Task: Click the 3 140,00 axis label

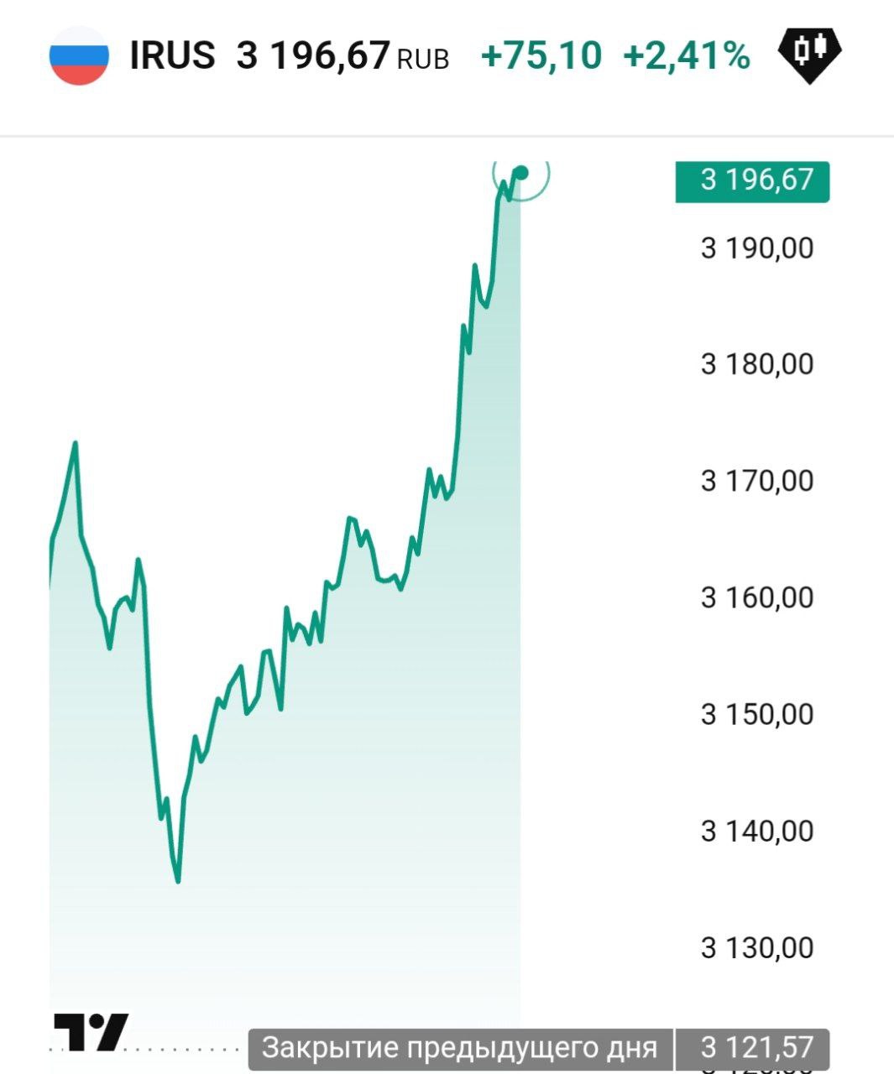Action: coord(757,831)
